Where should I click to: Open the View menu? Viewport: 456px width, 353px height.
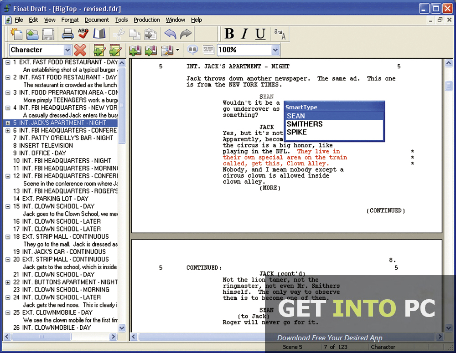(50, 20)
